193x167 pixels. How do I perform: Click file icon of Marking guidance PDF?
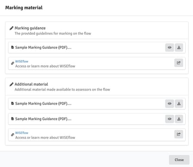click(12, 47)
